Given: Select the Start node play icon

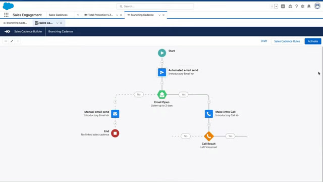Looking at the screenshot, I should 162,53.
